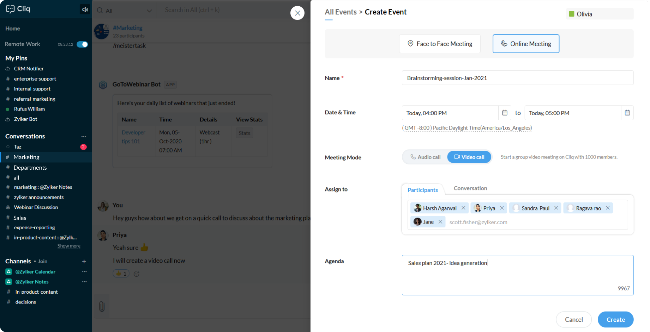Image resolution: width=650 pixels, height=332 pixels.
Task: Click the Cancel button
Action: pyautogui.click(x=573, y=320)
